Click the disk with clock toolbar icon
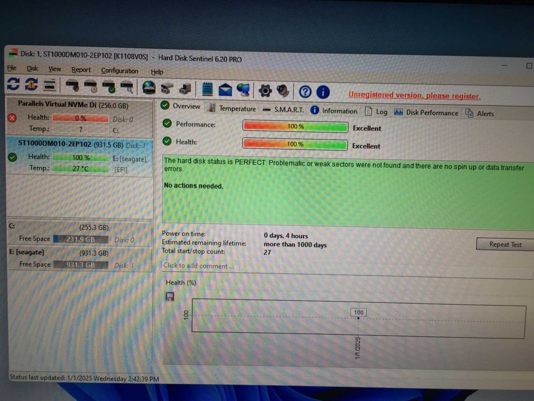 (91, 87)
